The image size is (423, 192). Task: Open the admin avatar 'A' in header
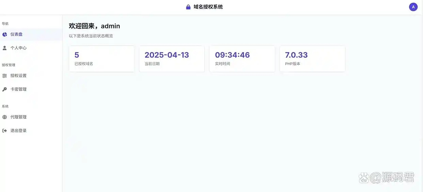pos(413,7)
